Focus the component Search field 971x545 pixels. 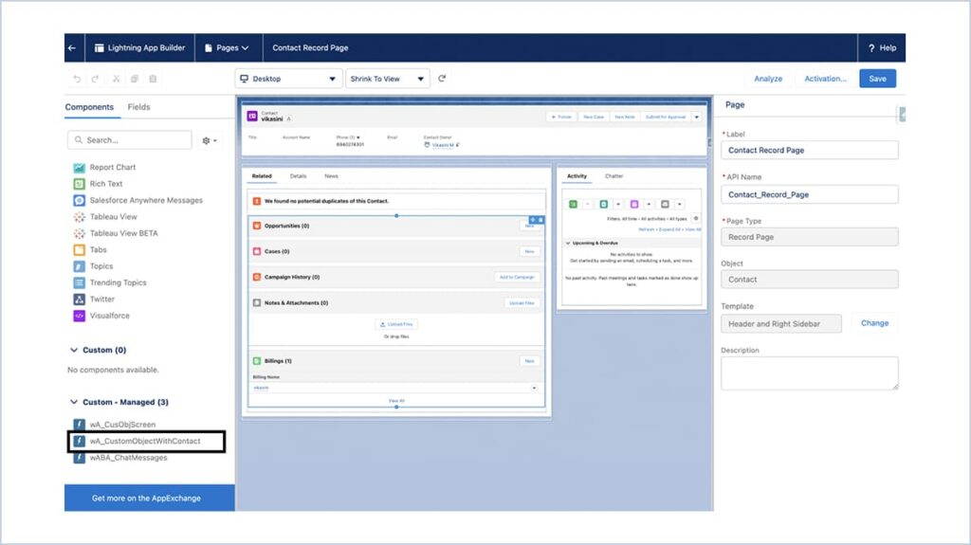point(129,140)
